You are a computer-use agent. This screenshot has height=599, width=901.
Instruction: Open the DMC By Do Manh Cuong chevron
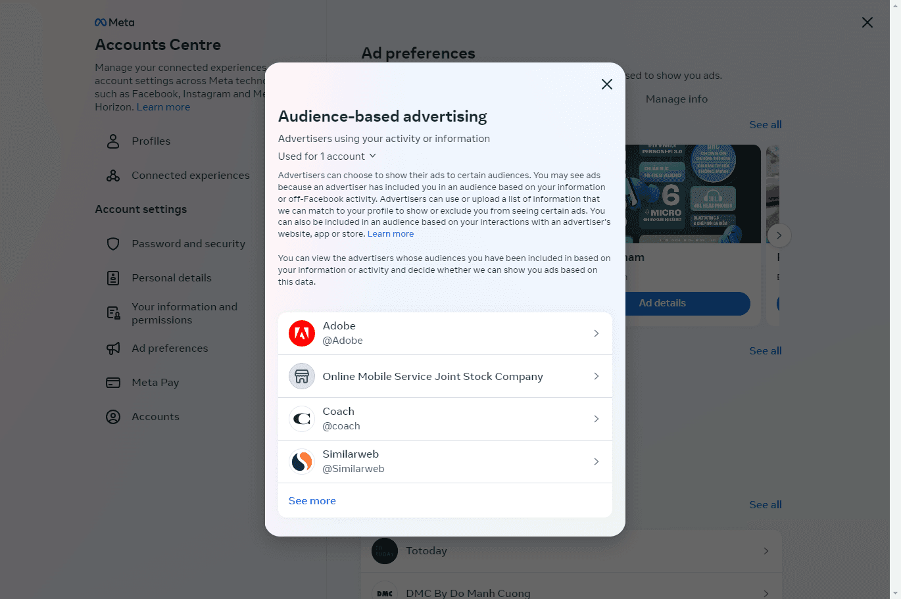point(766,593)
